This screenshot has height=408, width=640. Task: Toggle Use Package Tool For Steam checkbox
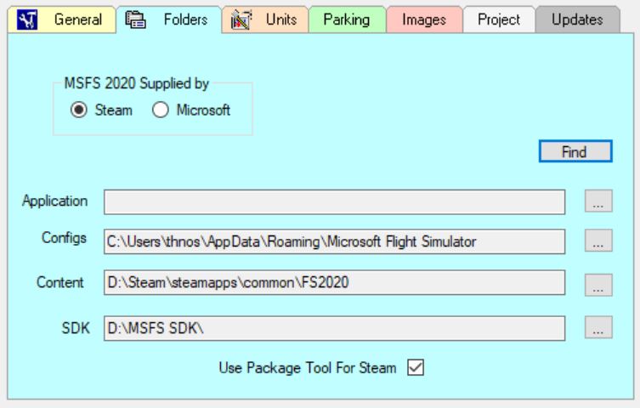click(416, 367)
